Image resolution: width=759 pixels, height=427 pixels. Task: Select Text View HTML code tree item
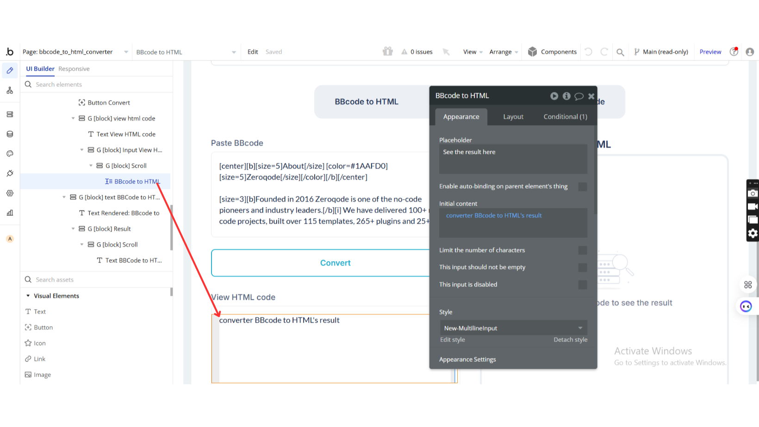122,134
